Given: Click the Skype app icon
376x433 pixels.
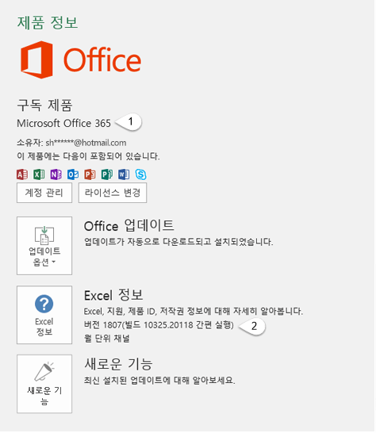Looking at the screenshot, I should click(140, 174).
